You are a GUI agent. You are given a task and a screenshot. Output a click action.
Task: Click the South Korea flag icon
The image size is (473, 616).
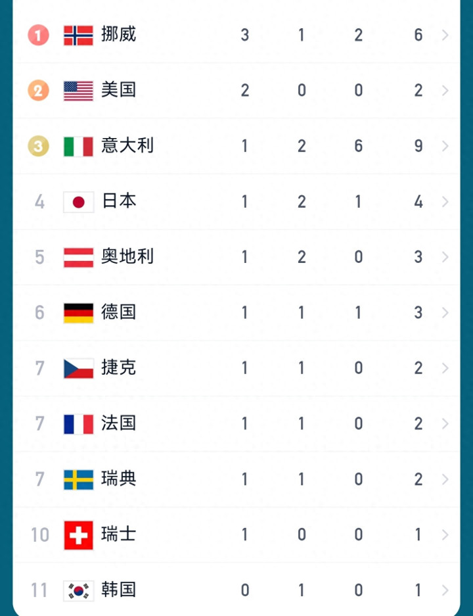78,590
